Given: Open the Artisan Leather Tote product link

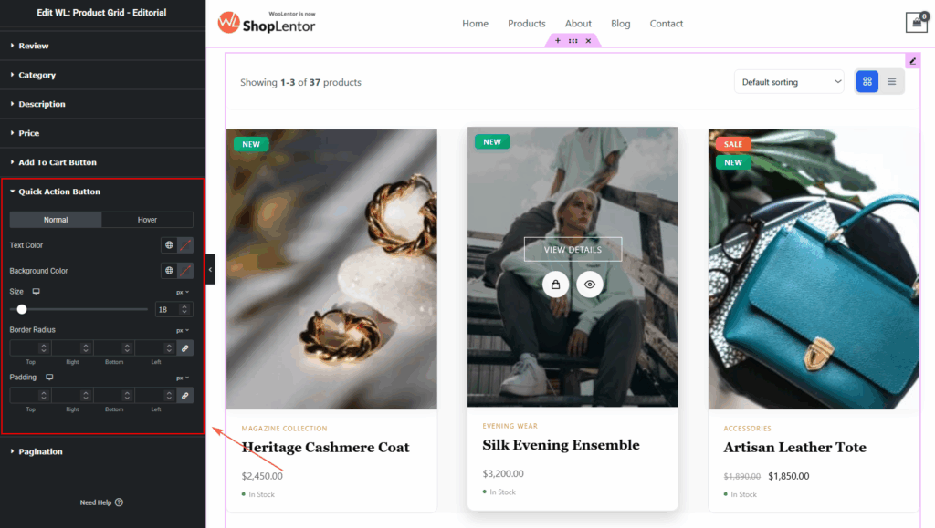Looking at the screenshot, I should 795,448.
